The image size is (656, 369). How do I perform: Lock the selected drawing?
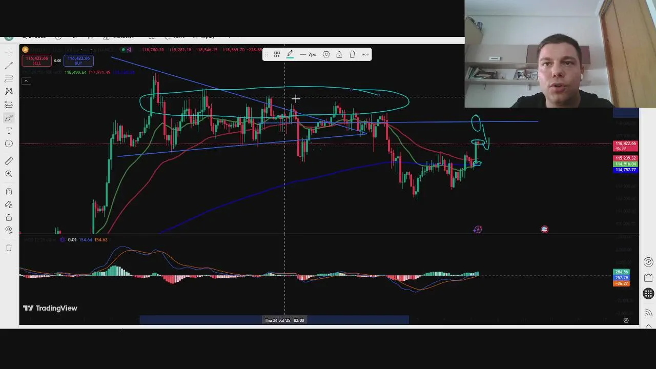click(339, 54)
